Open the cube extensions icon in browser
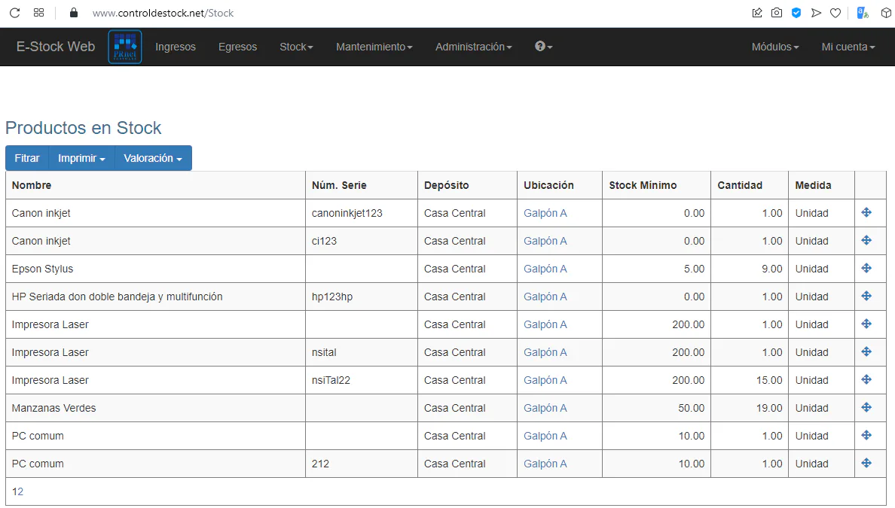This screenshot has height=508, width=895. point(886,13)
